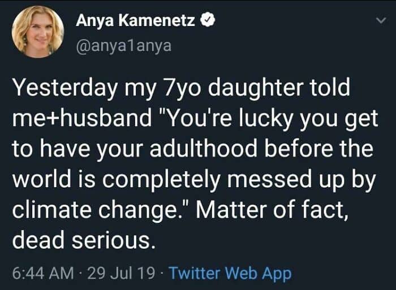The width and height of the screenshot is (396, 290).
Task: Click the blue verified badge icon
Action: (x=208, y=21)
